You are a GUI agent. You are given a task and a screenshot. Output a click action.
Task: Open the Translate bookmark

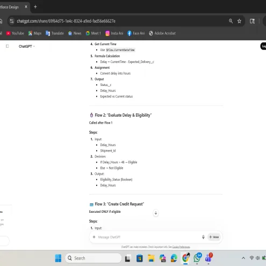[x=55, y=33]
